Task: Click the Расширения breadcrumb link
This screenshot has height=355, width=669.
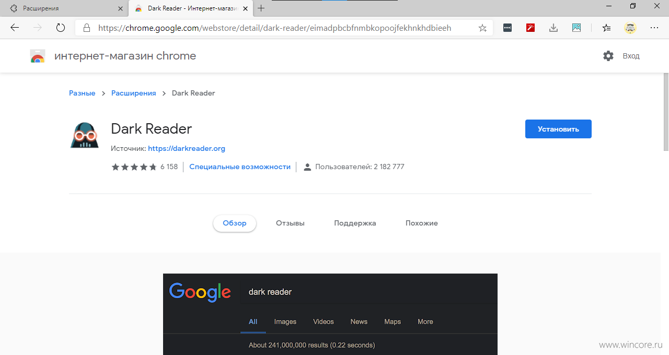Action: click(134, 93)
